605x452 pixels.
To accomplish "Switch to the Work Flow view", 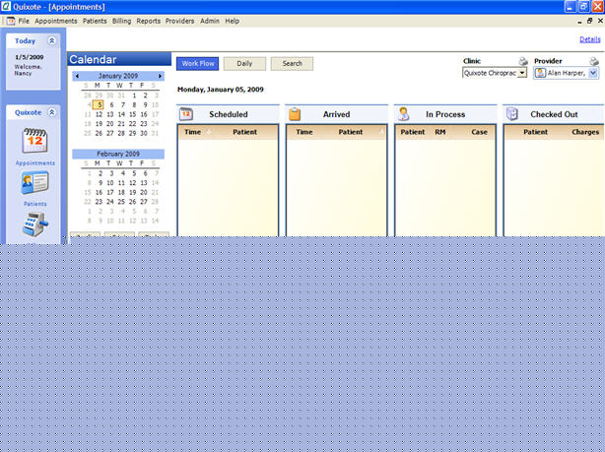I will [197, 64].
